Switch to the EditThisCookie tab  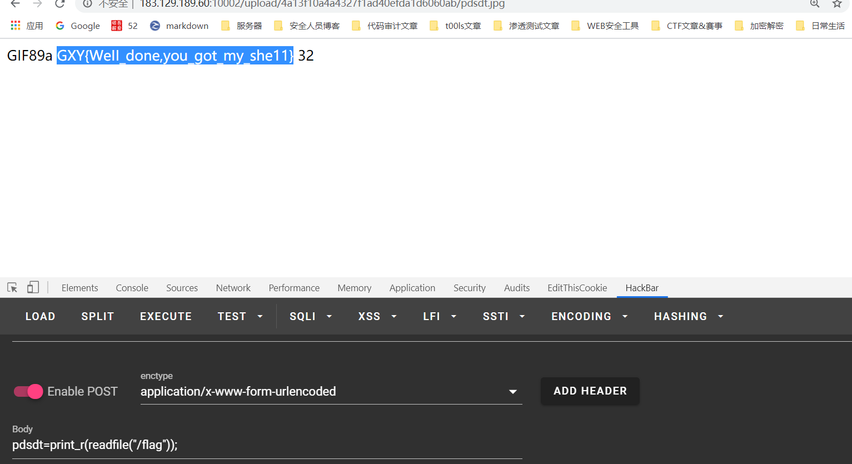tap(577, 288)
